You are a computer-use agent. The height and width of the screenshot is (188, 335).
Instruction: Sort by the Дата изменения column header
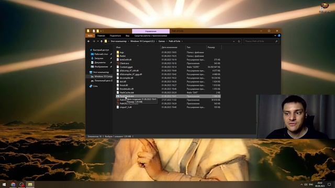pyautogui.click(x=170, y=48)
